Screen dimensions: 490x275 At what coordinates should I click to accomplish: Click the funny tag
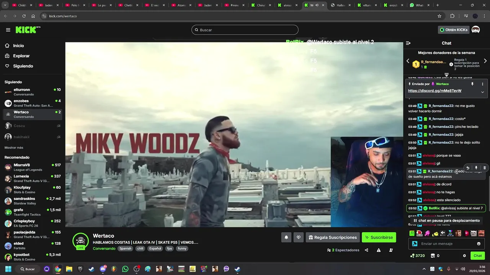coord(182,248)
